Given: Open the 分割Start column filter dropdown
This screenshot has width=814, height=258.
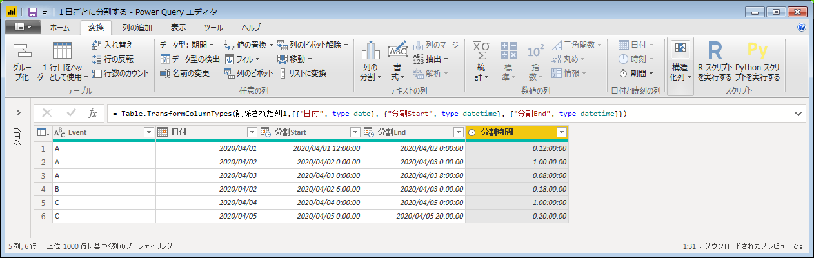Looking at the screenshot, I should click(355, 132).
